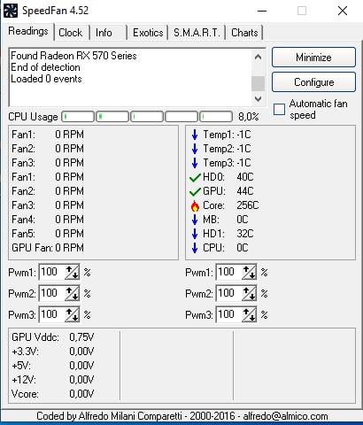The width and height of the screenshot is (363, 425).
Task: Click the alfredo@almico.com credit text
Action: [x=285, y=416]
